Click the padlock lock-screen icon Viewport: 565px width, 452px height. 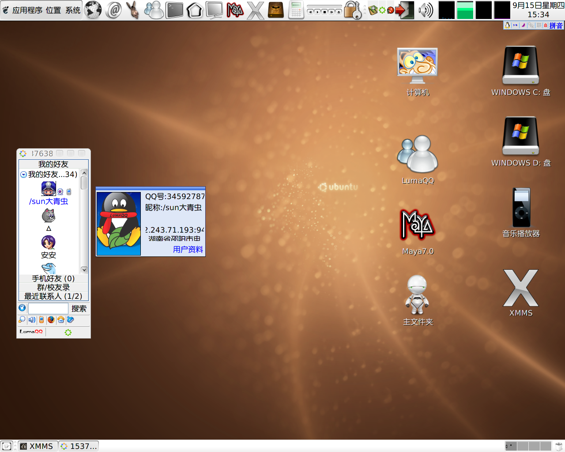pos(352,10)
